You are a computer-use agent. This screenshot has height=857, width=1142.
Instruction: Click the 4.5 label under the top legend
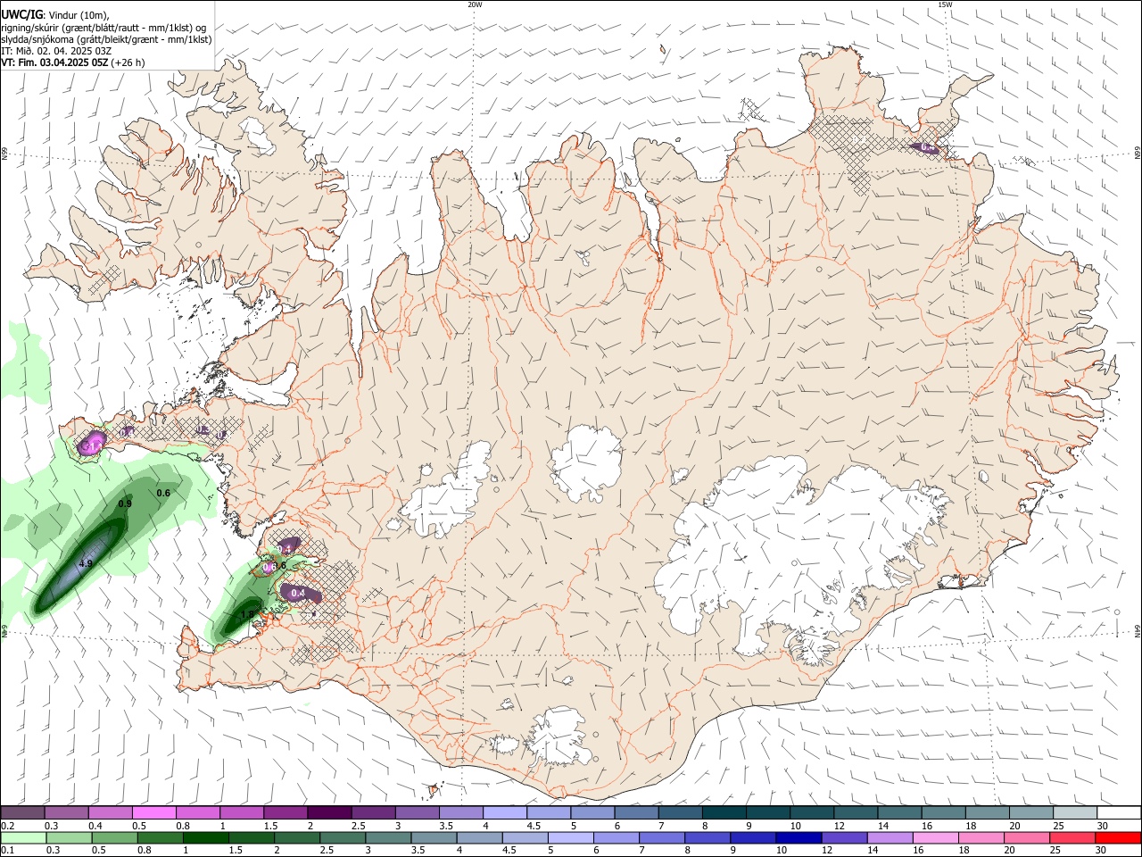pos(534,826)
